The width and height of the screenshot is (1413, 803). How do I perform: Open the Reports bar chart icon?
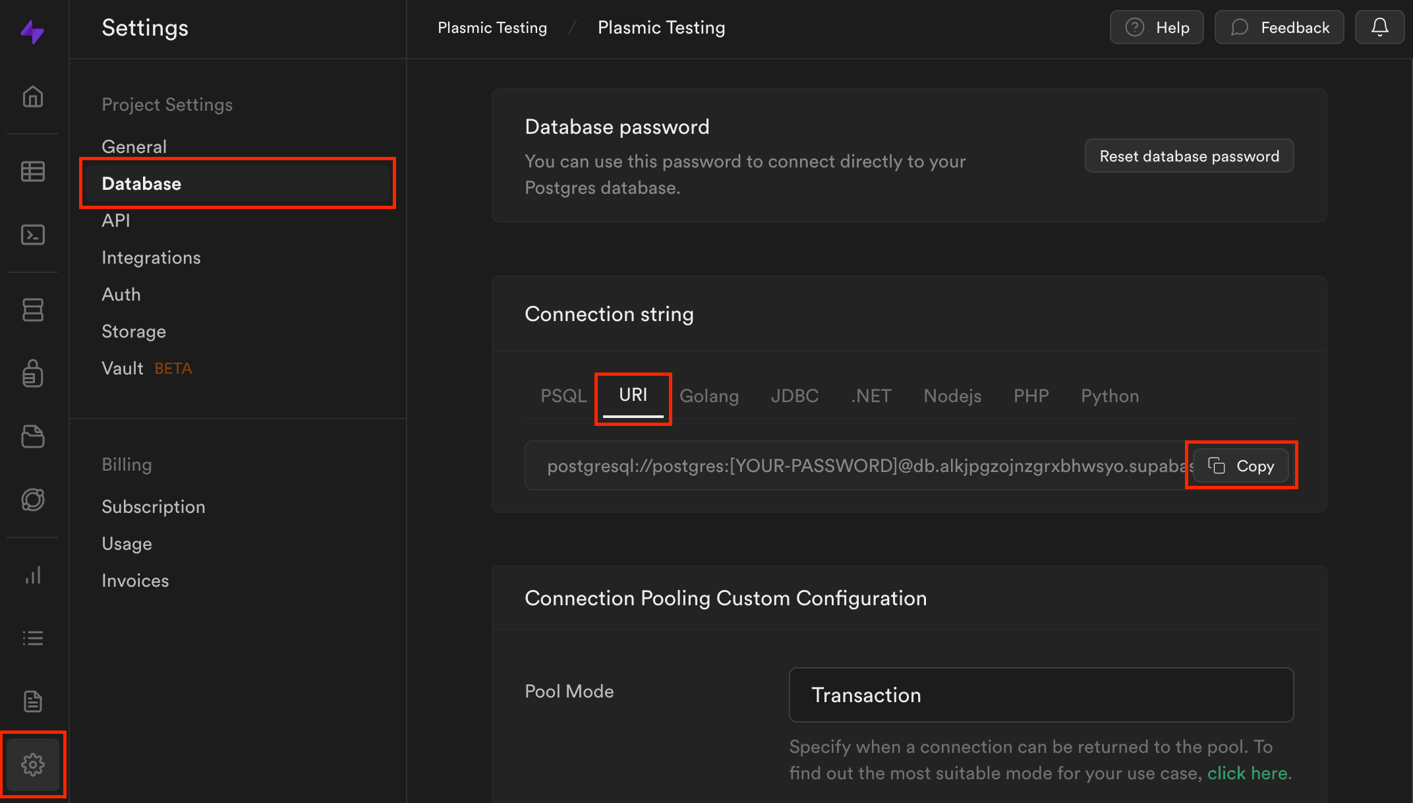coord(33,575)
